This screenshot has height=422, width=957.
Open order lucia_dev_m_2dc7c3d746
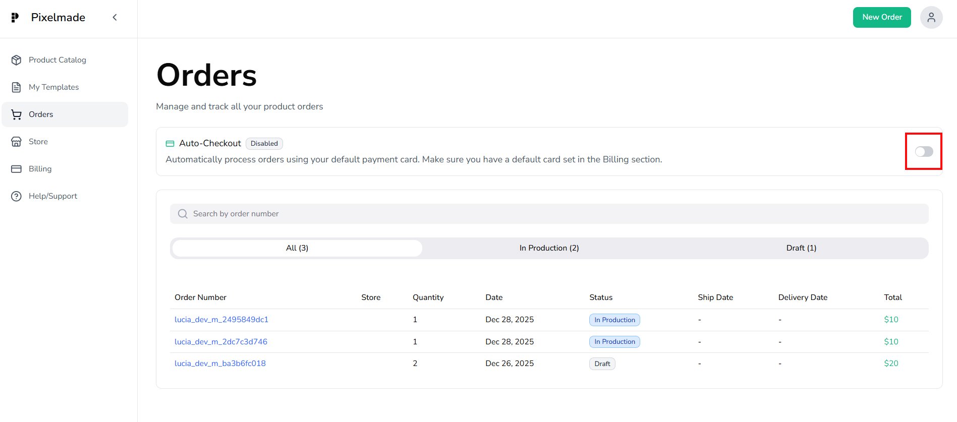pos(221,342)
